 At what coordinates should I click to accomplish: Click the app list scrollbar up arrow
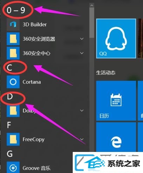coord(92,5)
